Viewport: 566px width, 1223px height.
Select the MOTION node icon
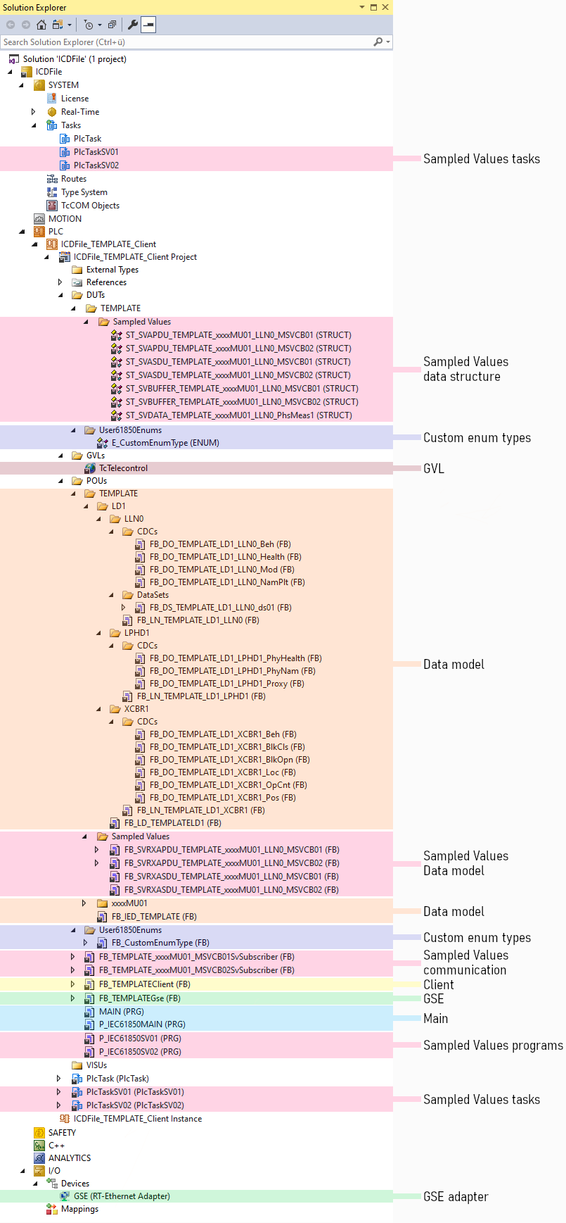click(39, 219)
